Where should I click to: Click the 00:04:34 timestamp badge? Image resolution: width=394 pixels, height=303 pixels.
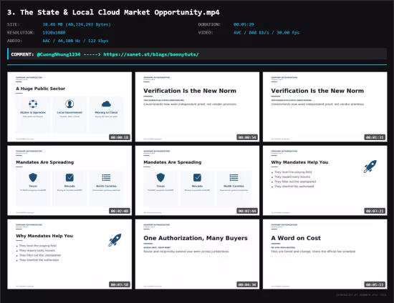[x=247, y=284]
